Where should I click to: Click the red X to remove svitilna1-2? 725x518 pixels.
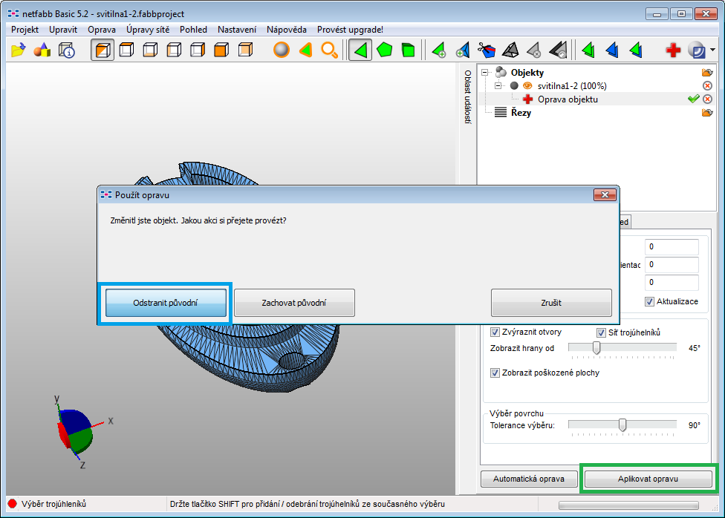click(706, 85)
